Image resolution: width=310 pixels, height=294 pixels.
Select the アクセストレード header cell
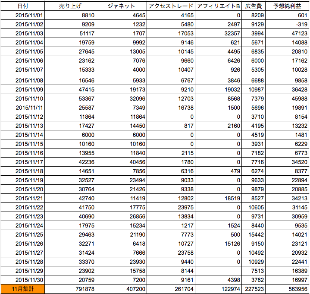[171, 6]
